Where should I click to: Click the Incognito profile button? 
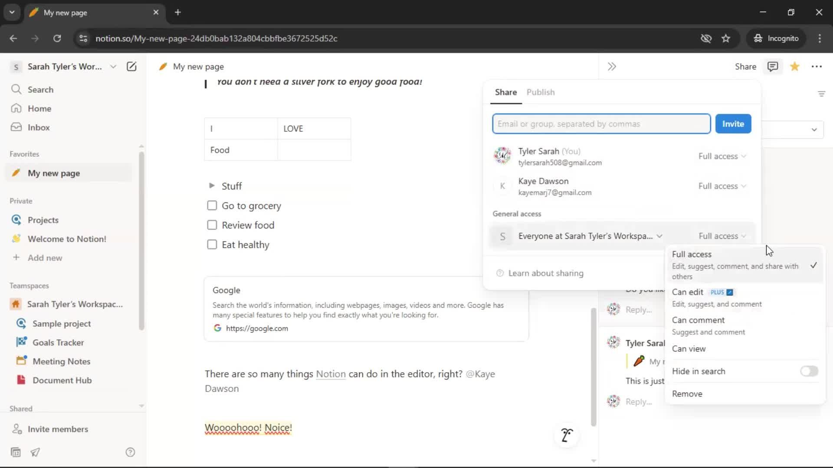(776, 38)
